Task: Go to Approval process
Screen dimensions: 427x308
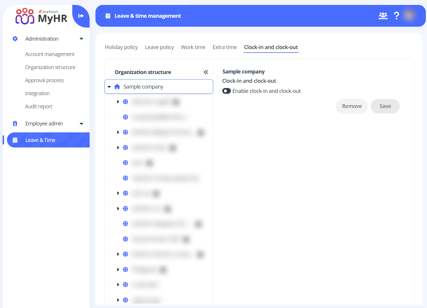Action: [x=44, y=80]
